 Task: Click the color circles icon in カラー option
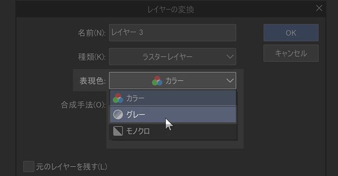point(118,98)
